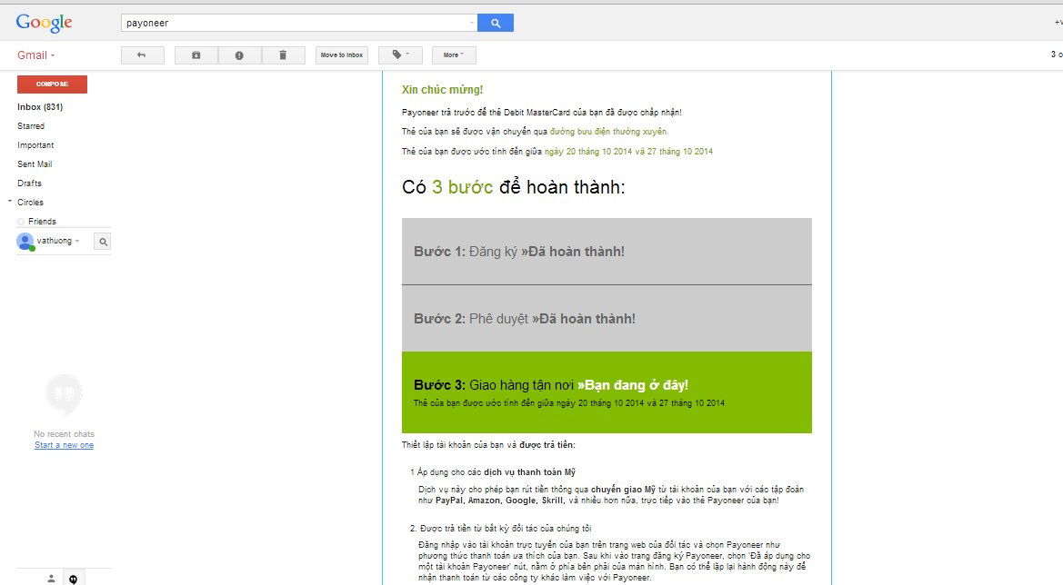Click the 'No recent chats' text

pyautogui.click(x=65, y=434)
